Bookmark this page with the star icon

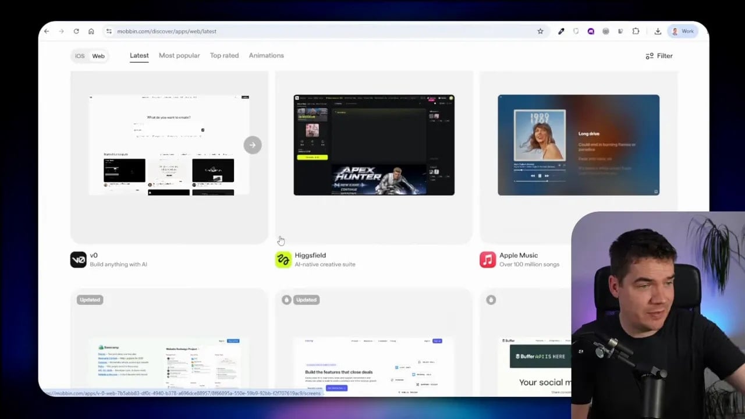coord(540,31)
